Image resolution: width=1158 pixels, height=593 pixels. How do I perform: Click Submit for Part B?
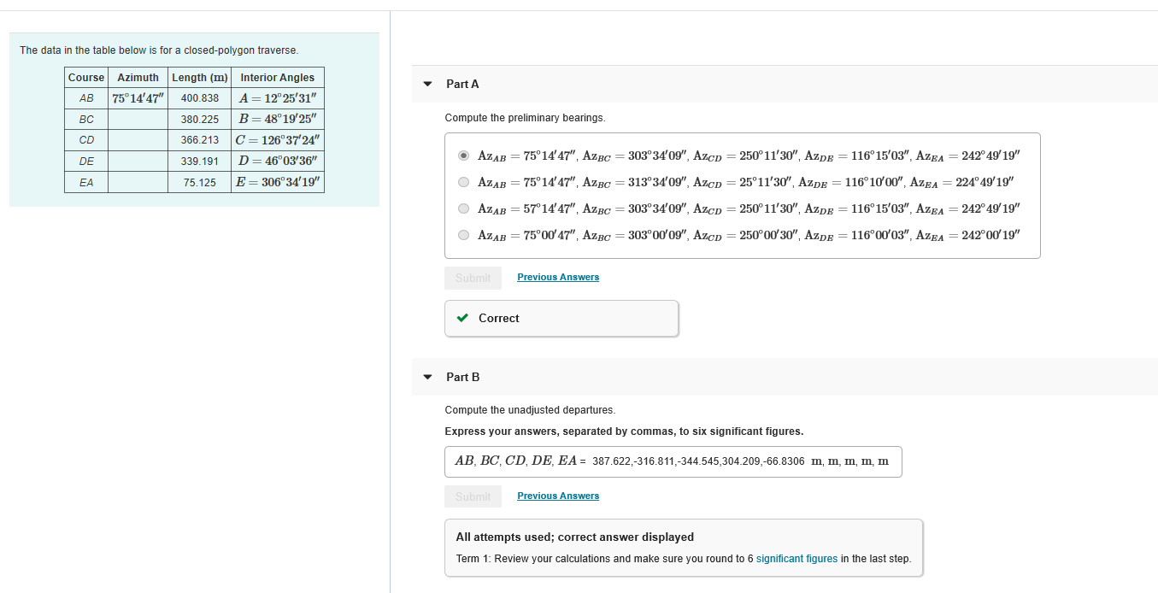pos(473,496)
